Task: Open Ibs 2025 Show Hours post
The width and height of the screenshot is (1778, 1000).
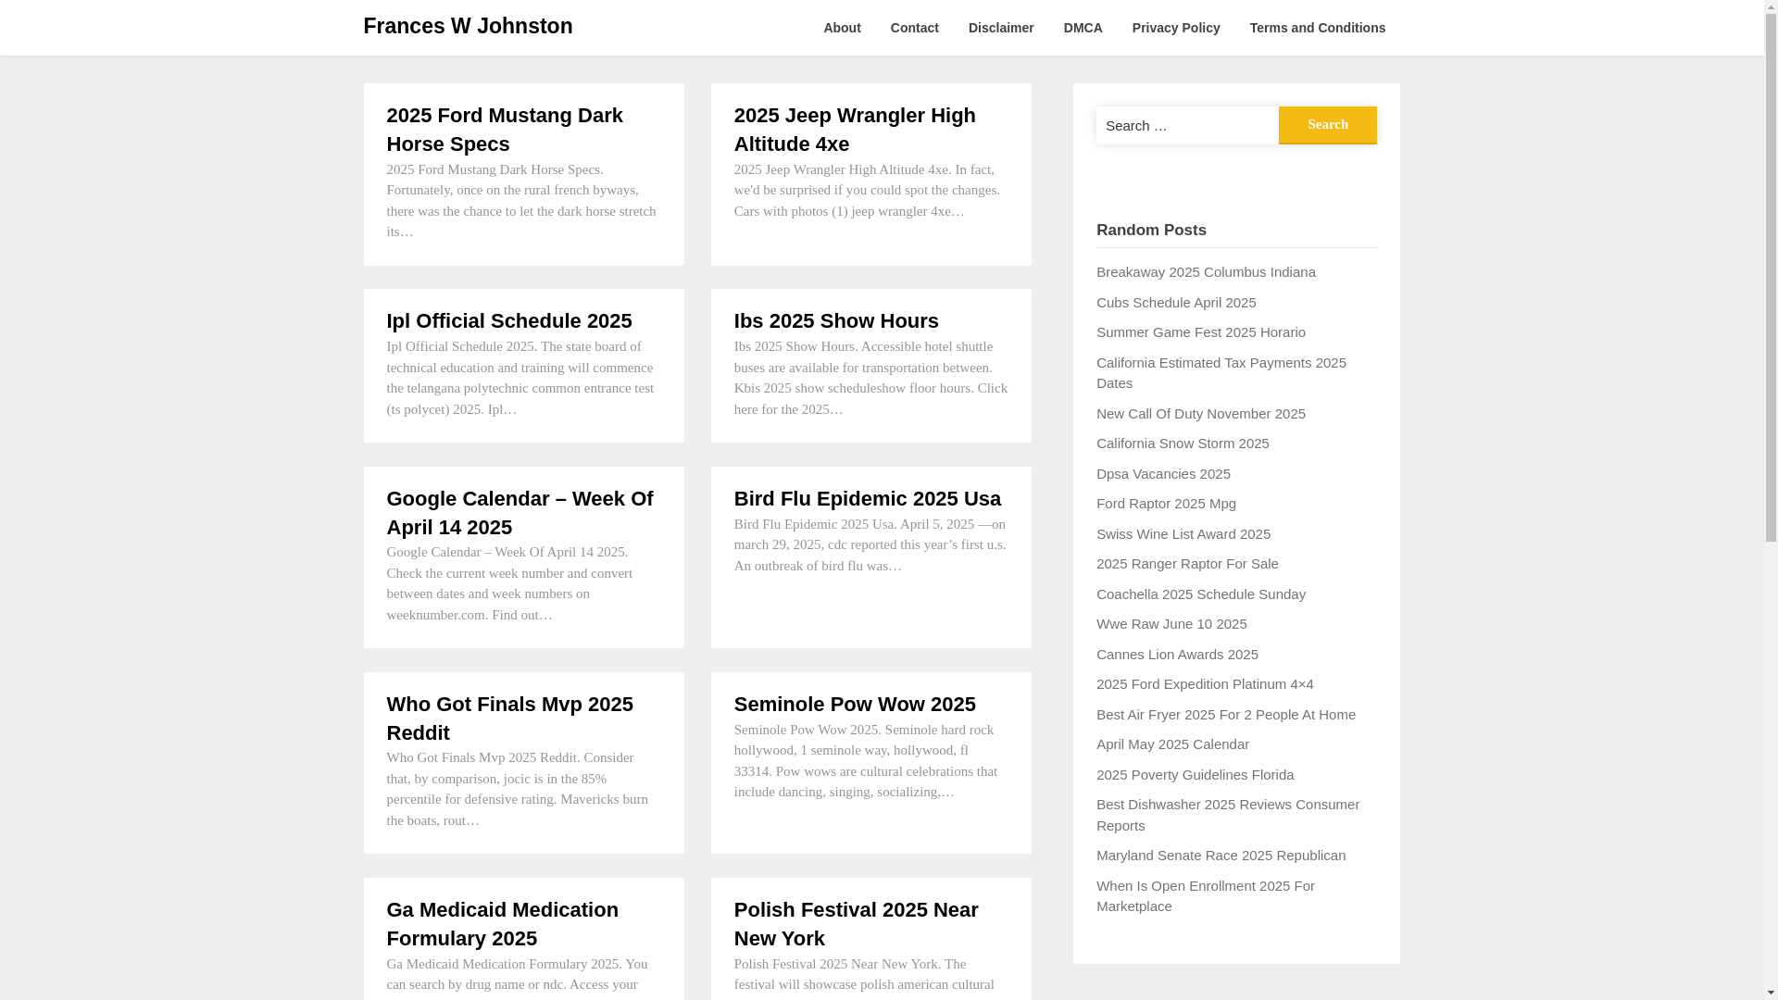Action: (836, 321)
